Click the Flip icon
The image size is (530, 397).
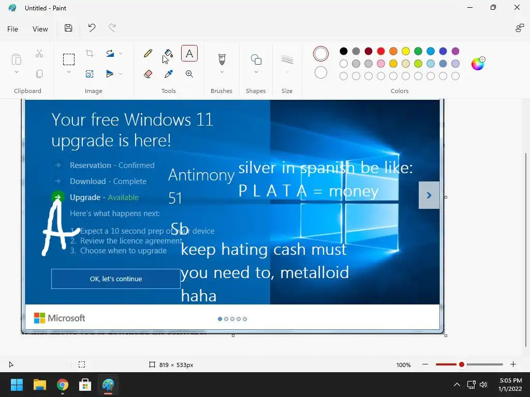coord(110,73)
